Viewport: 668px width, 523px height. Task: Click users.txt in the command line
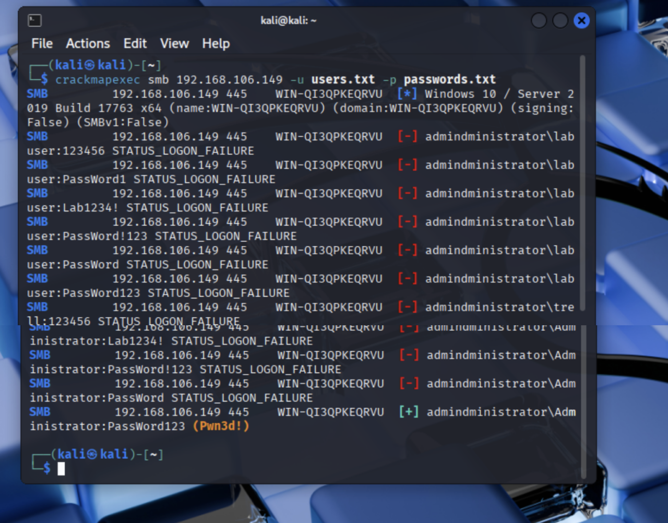[343, 79]
